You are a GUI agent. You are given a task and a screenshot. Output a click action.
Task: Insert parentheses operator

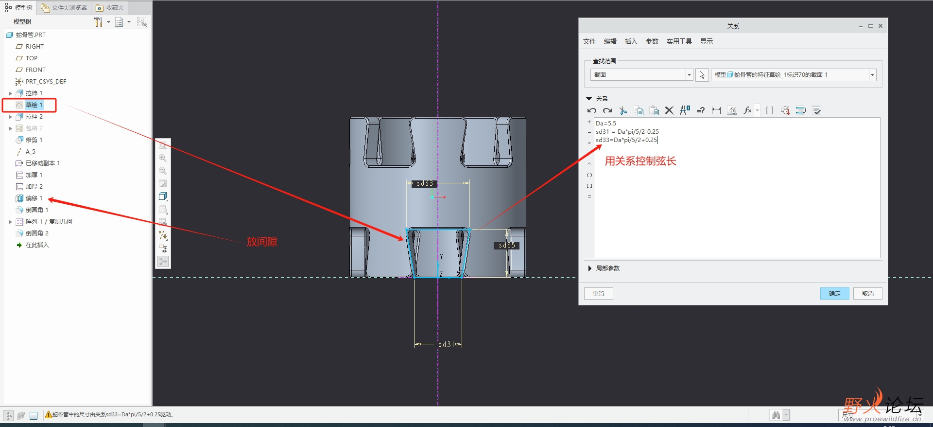pyautogui.click(x=589, y=175)
